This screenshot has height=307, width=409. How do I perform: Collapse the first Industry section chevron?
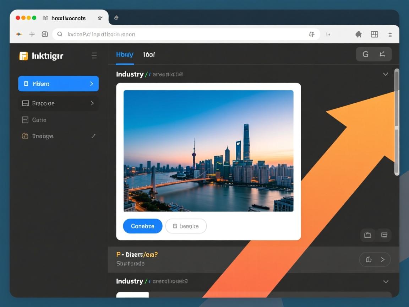tap(386, 74)
